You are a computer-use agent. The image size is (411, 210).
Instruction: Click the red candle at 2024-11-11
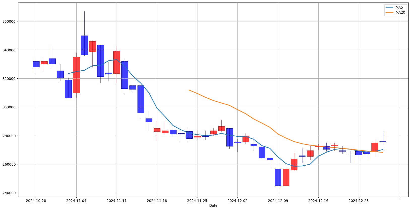click(x=117, y=62)
